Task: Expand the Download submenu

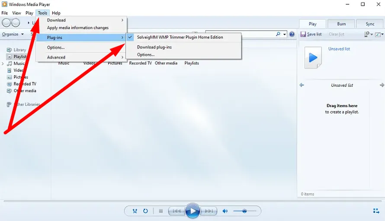Action: [81, 20]
